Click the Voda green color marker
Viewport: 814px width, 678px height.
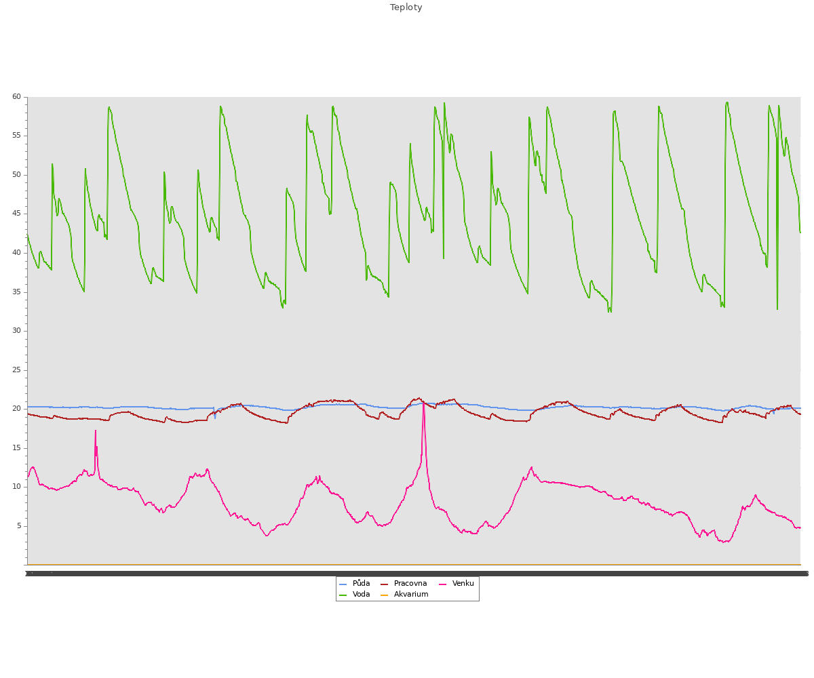tap(343, 595)
